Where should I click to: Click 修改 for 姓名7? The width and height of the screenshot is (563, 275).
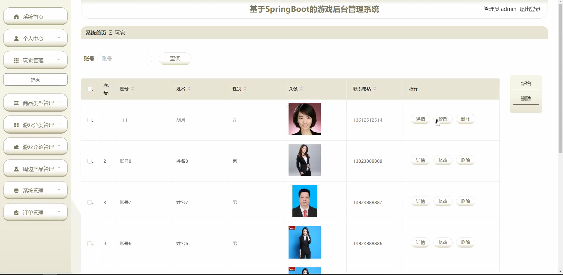pyautogui.click(x=443, y=201)
